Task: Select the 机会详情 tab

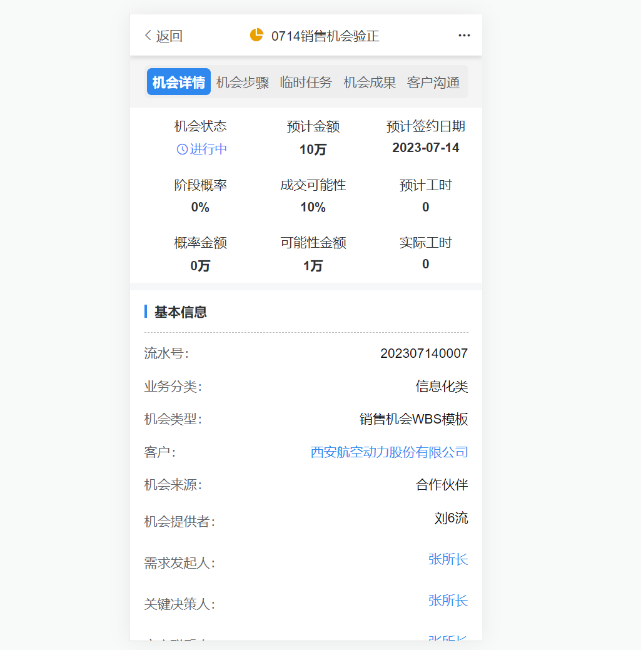Action: click(x=179, y=82)
